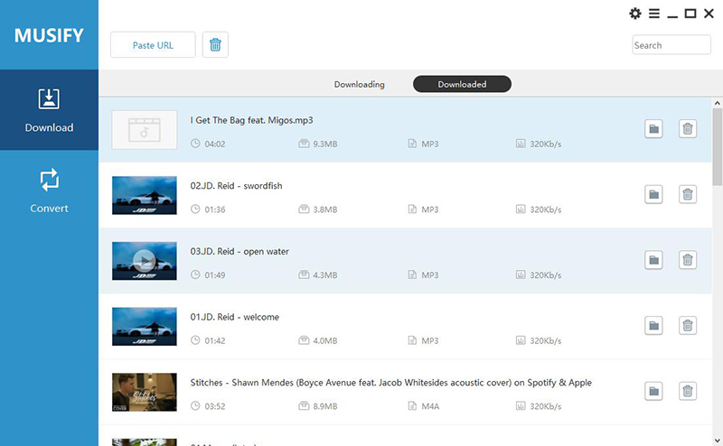This screenshot has width=723, height=446.
Task: Click the 320Kb/s bitrate of Stitches track
Action: point(546,406)
